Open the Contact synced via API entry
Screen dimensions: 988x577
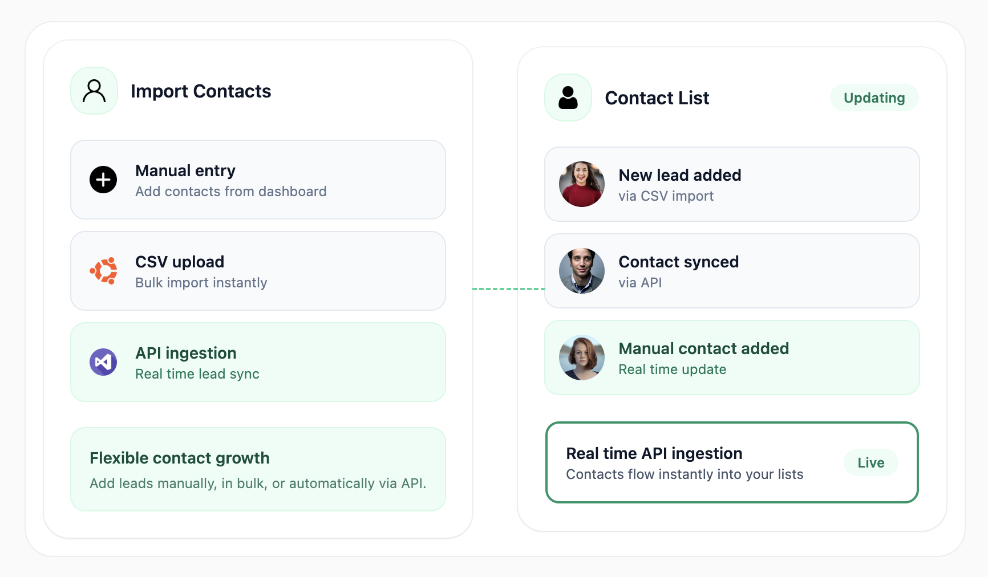coord(732,271)
